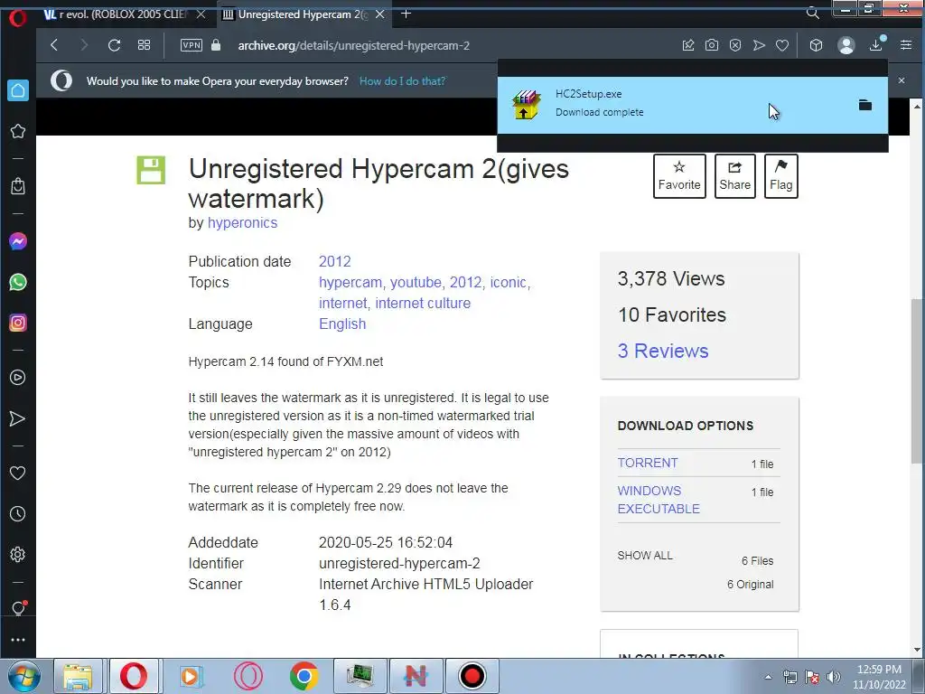Open the My Flow send icon in toolbar
The height and width of the screenshot is (694, 925).
click(x=759, y=45)
